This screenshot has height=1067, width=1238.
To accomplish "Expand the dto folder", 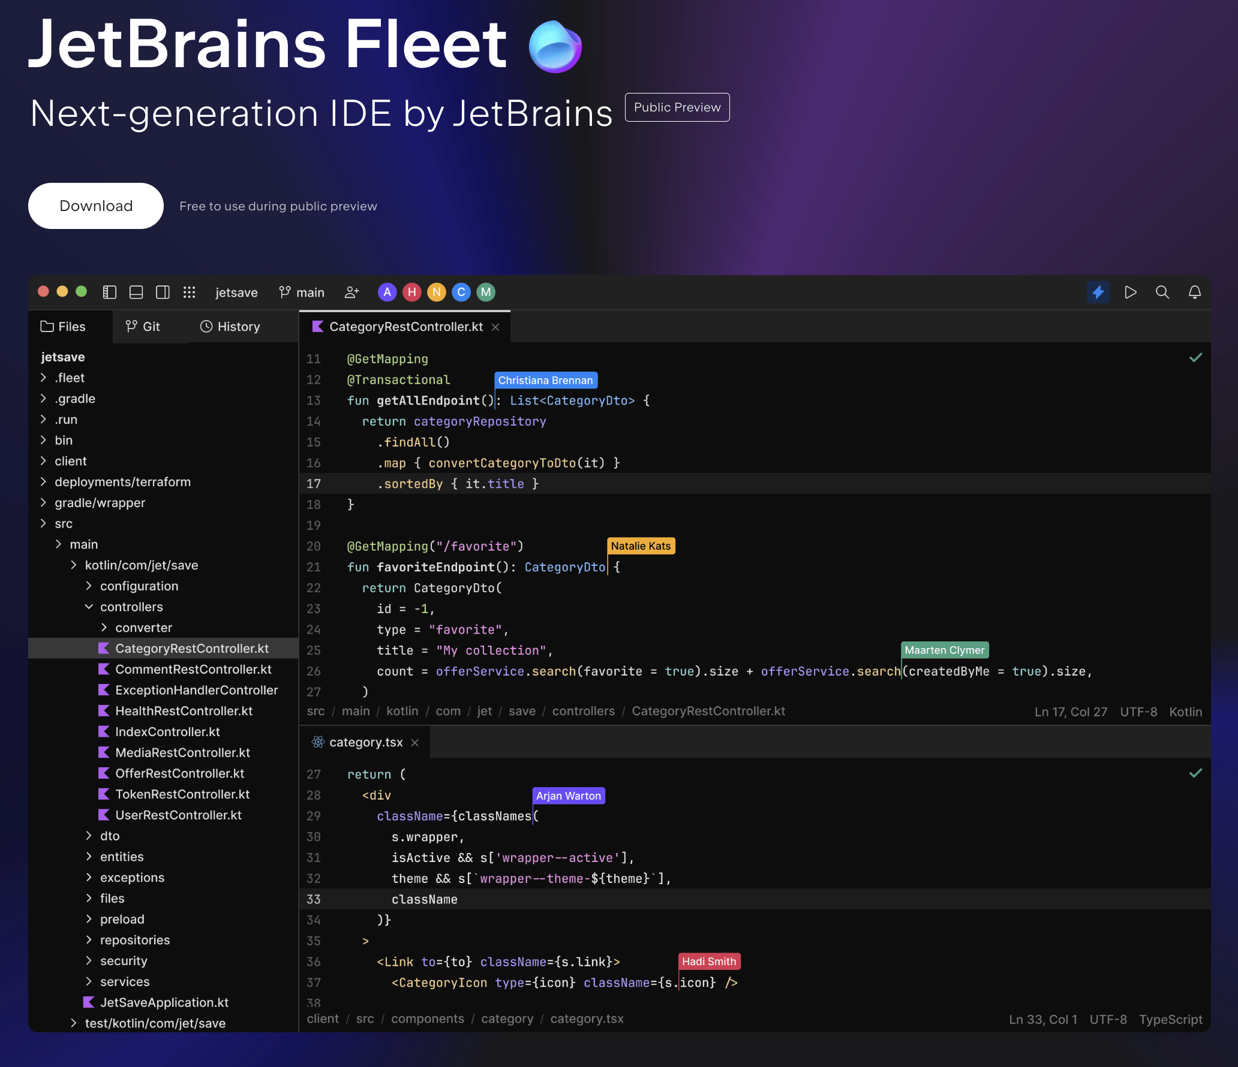I will coord(89,836).
